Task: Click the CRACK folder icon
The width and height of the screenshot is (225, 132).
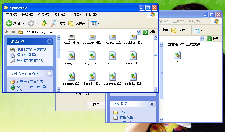Action: [115, 112]
